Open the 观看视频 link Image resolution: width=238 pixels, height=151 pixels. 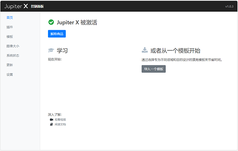60,120
